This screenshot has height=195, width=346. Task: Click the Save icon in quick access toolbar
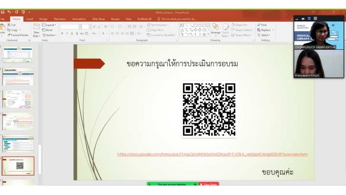coord(3,12)
